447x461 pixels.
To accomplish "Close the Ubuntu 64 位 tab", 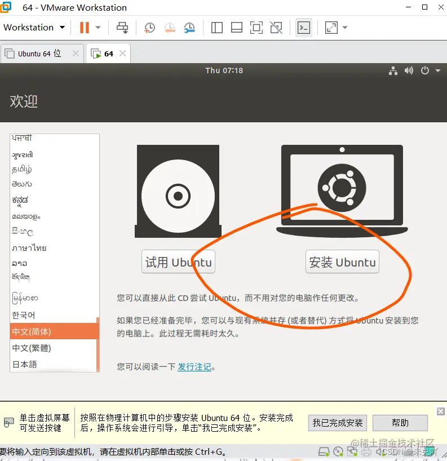I will [76, 53].
